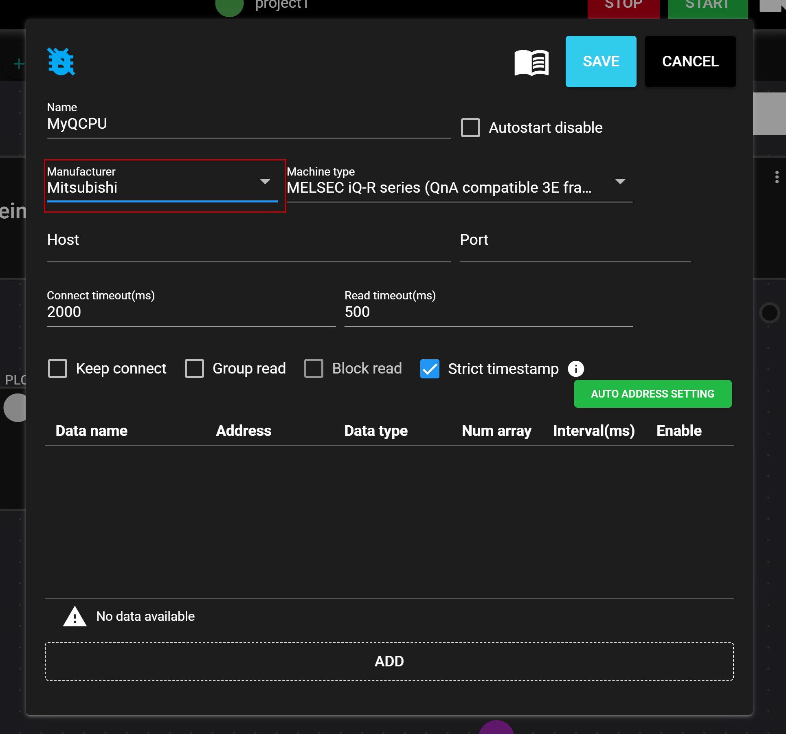The image size is (786, 734).
Task: Click the green plus icon at left edge
Action: (18, 64)
